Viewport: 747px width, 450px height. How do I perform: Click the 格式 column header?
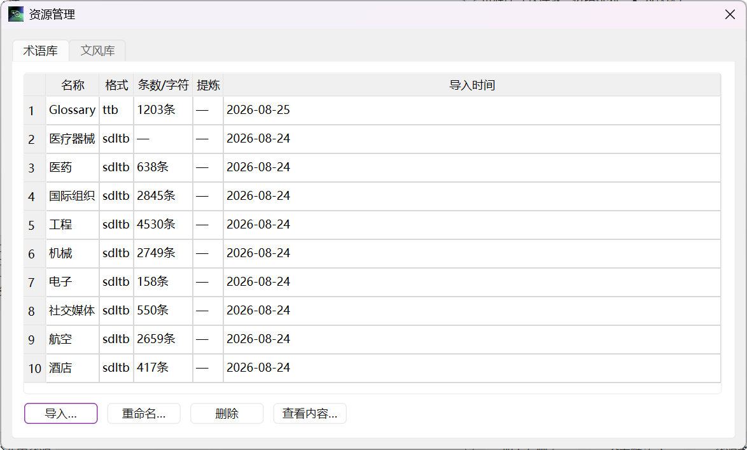(x=116, y=85)
